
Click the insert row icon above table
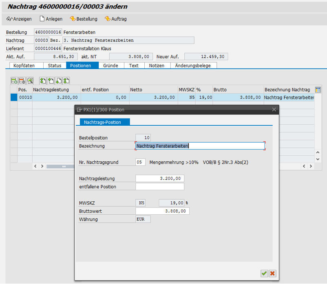[14, 81]
